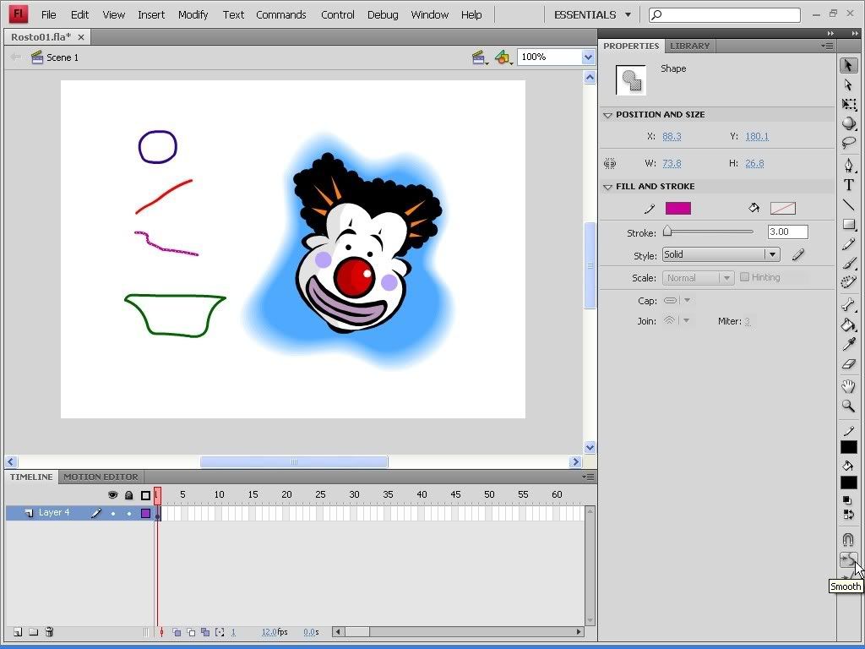Pick the Pencil tool
Screen dimensions: 865x649
click(x=849, y=244)
